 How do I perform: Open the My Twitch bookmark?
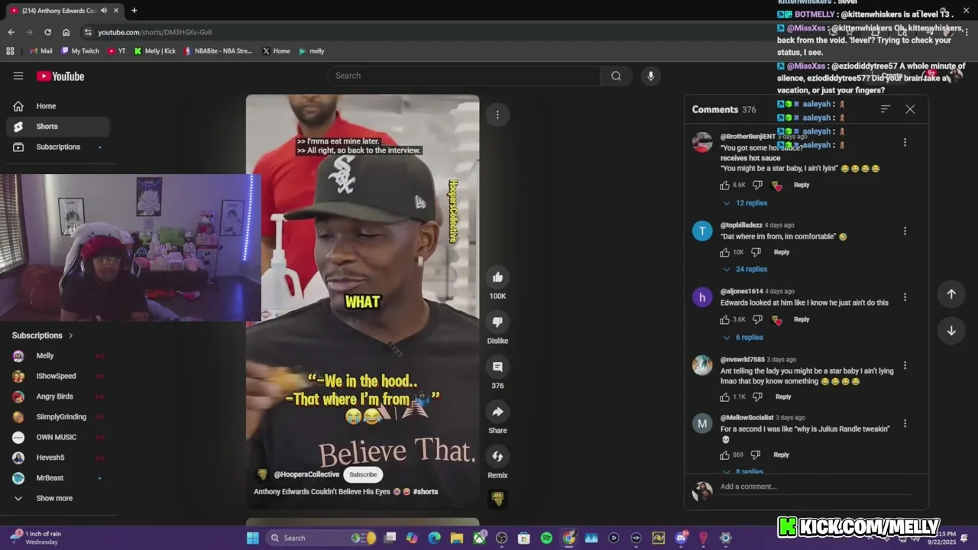pyautogui.click(x=80, y=51)
